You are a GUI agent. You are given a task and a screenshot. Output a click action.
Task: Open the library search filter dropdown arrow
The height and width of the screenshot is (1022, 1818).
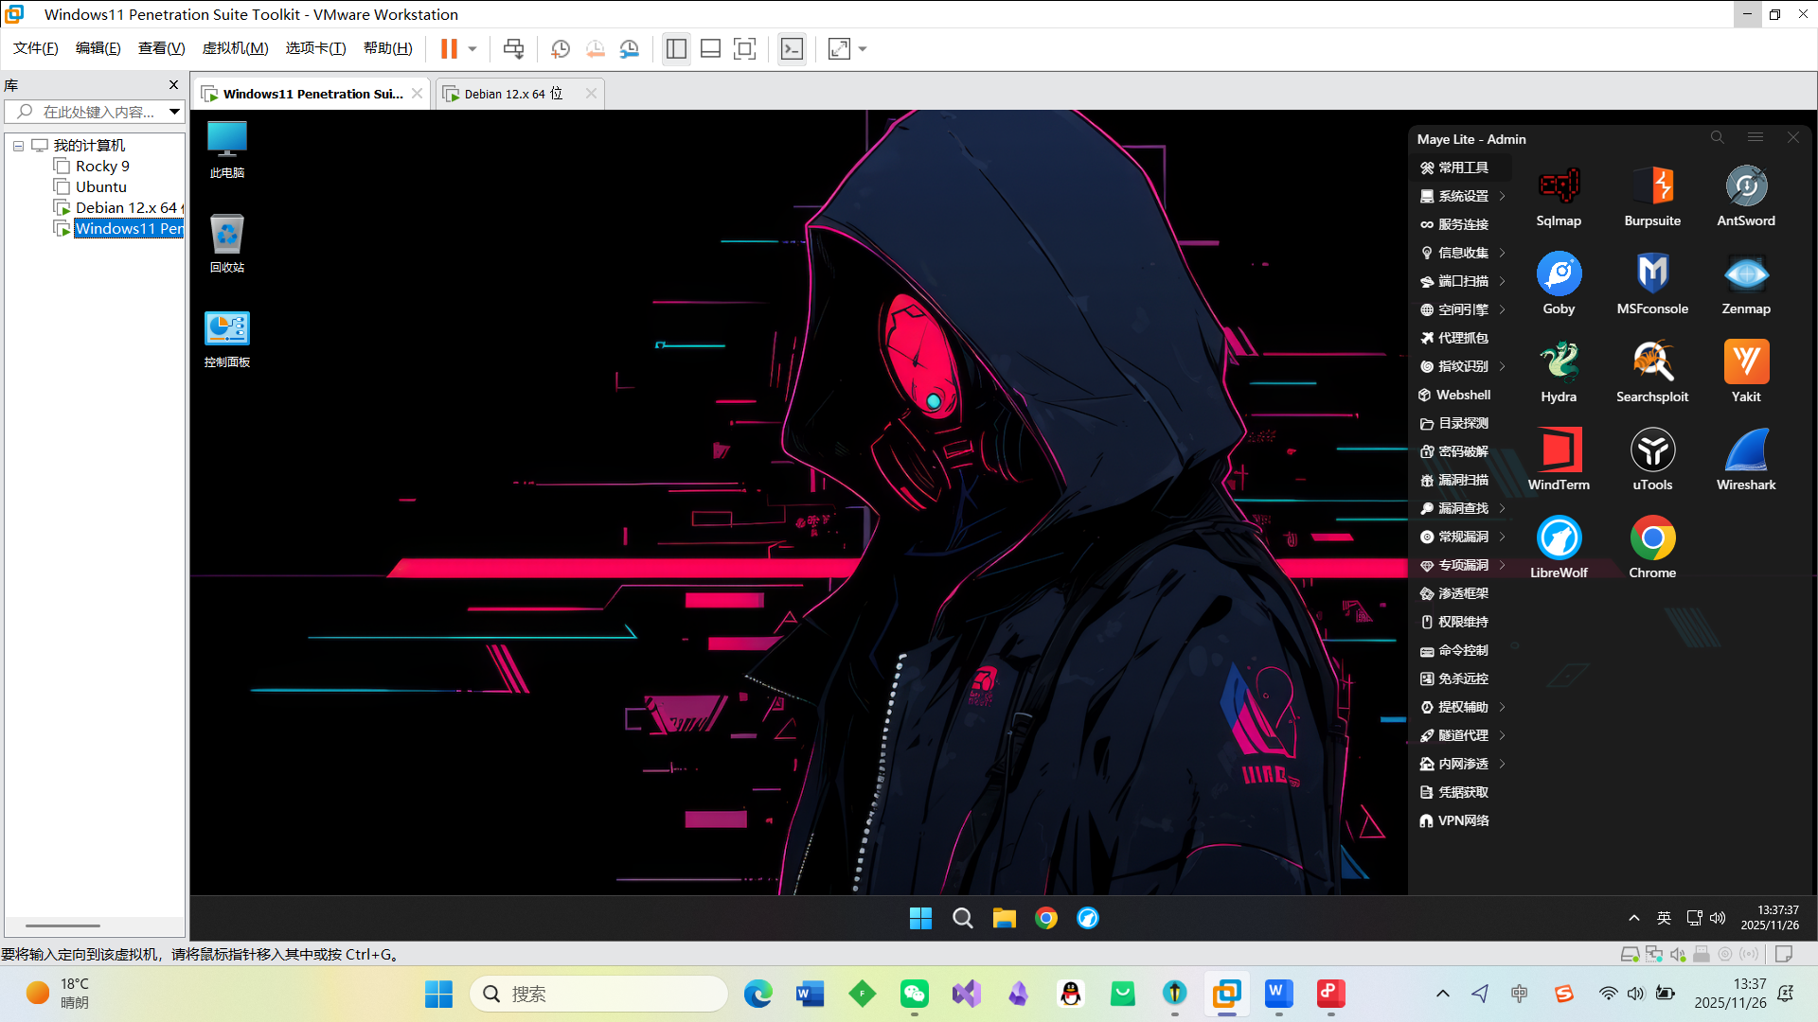(174, 112)
